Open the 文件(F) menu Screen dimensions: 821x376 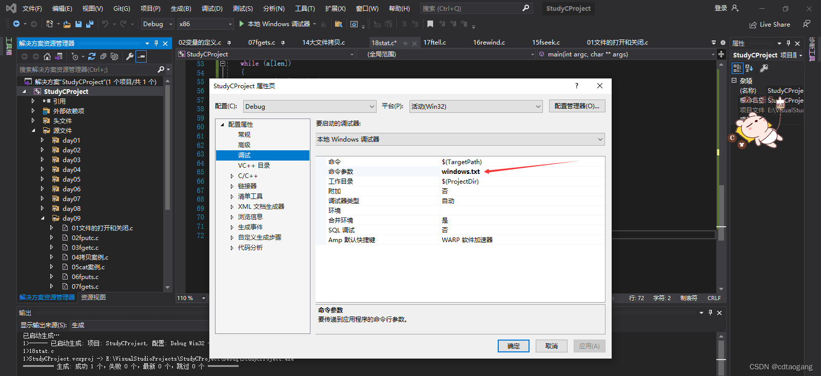32,9
